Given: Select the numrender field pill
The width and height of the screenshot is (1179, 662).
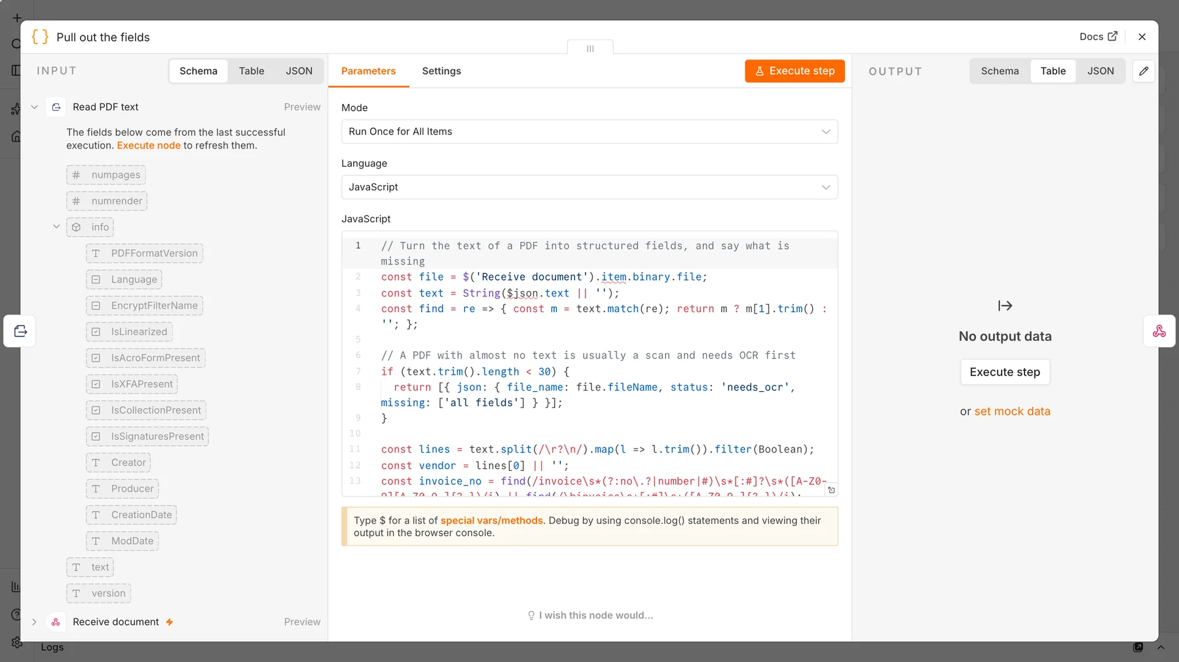Looking at the screenshot, I should [107, 201].
